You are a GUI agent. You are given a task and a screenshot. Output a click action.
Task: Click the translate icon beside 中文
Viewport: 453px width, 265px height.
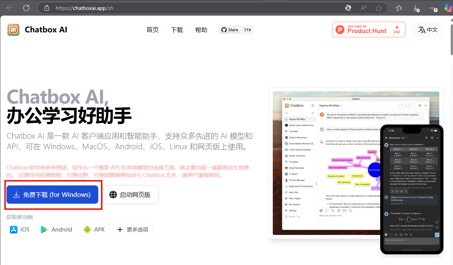click(x=422, y=29)
